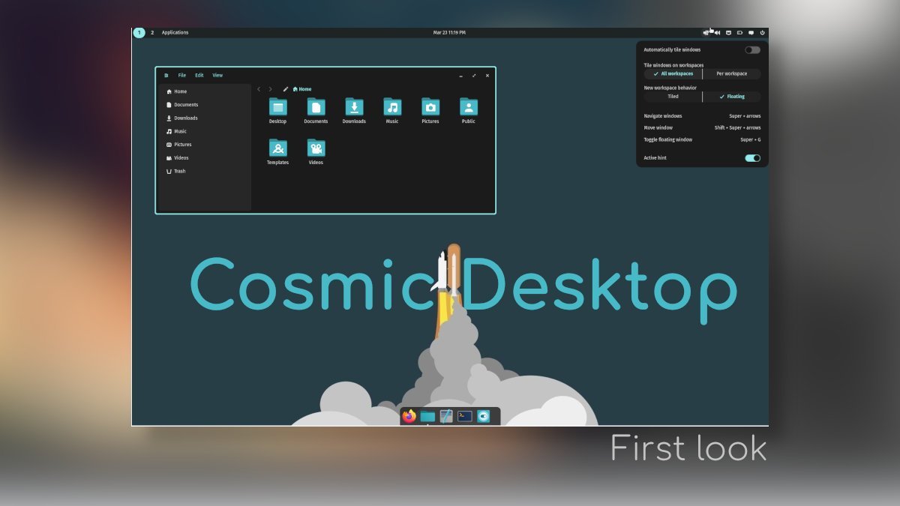Select Per workspace tiling option
900x506 pixels.
point(732,74)
